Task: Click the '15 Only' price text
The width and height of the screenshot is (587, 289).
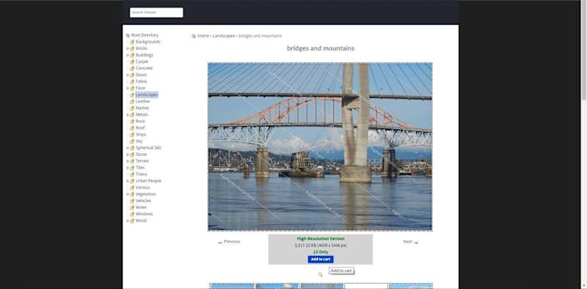Action: coord(321,252)
